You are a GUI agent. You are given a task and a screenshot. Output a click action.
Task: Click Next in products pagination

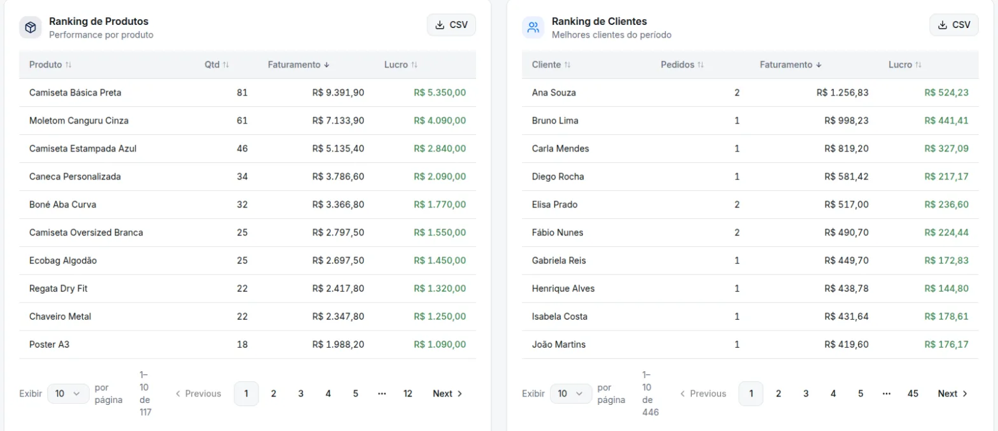[447, 393]
